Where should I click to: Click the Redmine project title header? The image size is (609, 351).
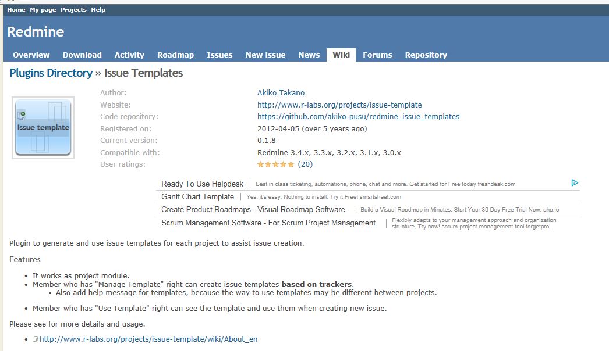point(36,32)
